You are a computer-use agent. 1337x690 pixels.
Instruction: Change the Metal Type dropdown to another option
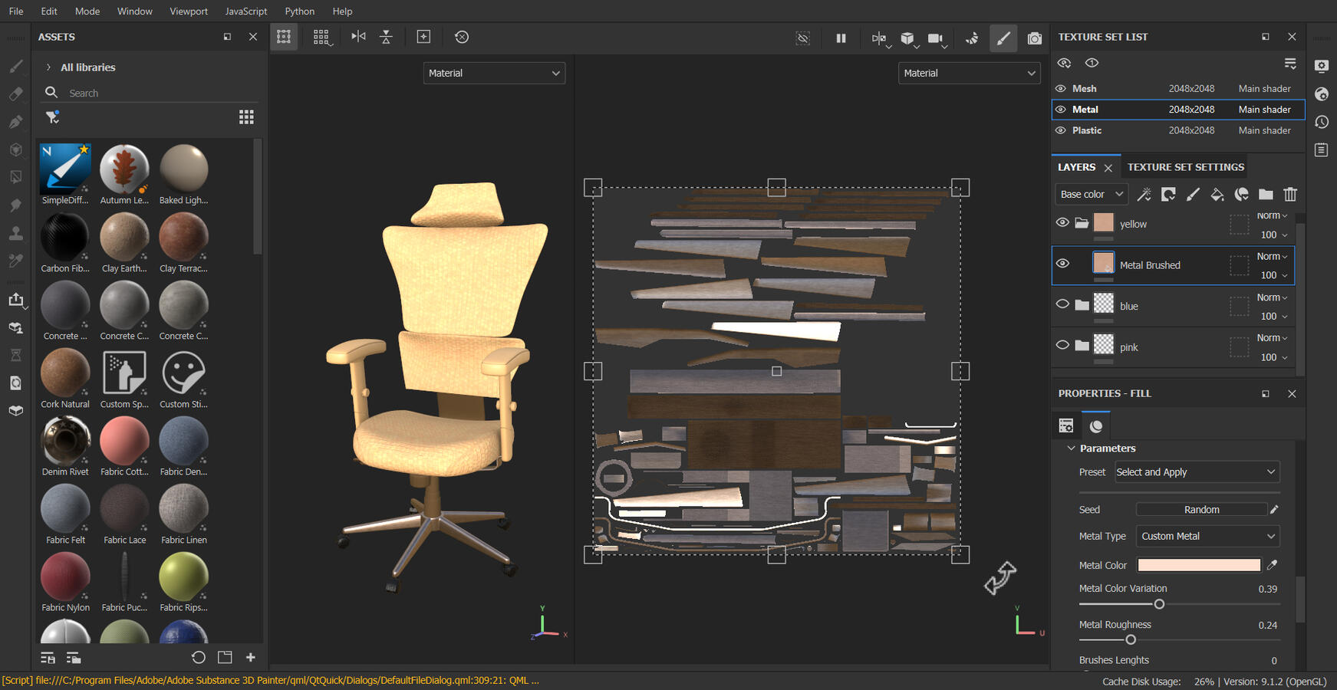[1207, 536]
